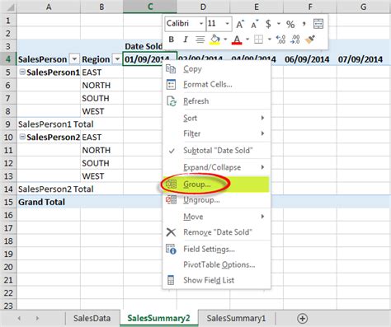
Task: Open the font size 11 dropdown
Action: pos(228,24)
